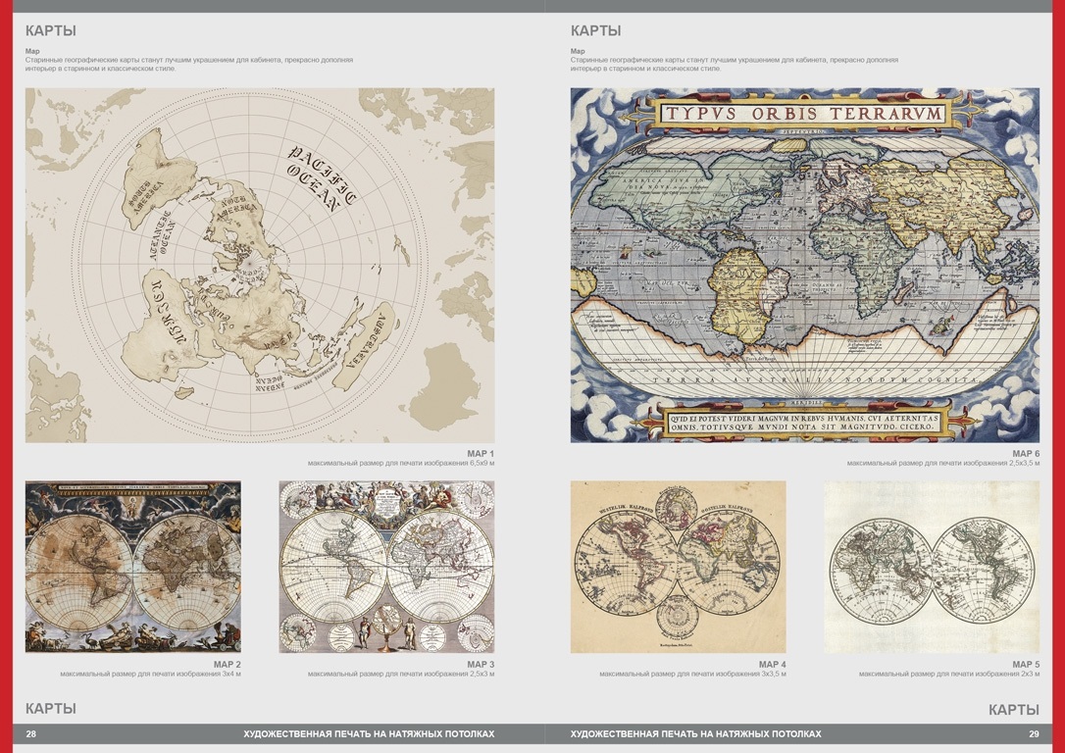
Task: Click the Pacific Ocean text on the polar map
Action: click(321, 176)
